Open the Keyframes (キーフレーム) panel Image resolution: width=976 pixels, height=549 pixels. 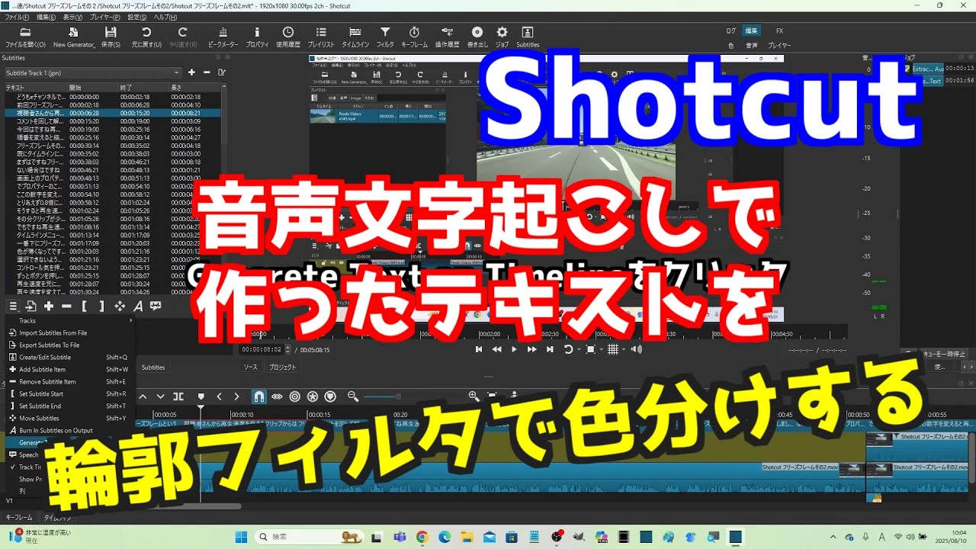tap(414, 37)
